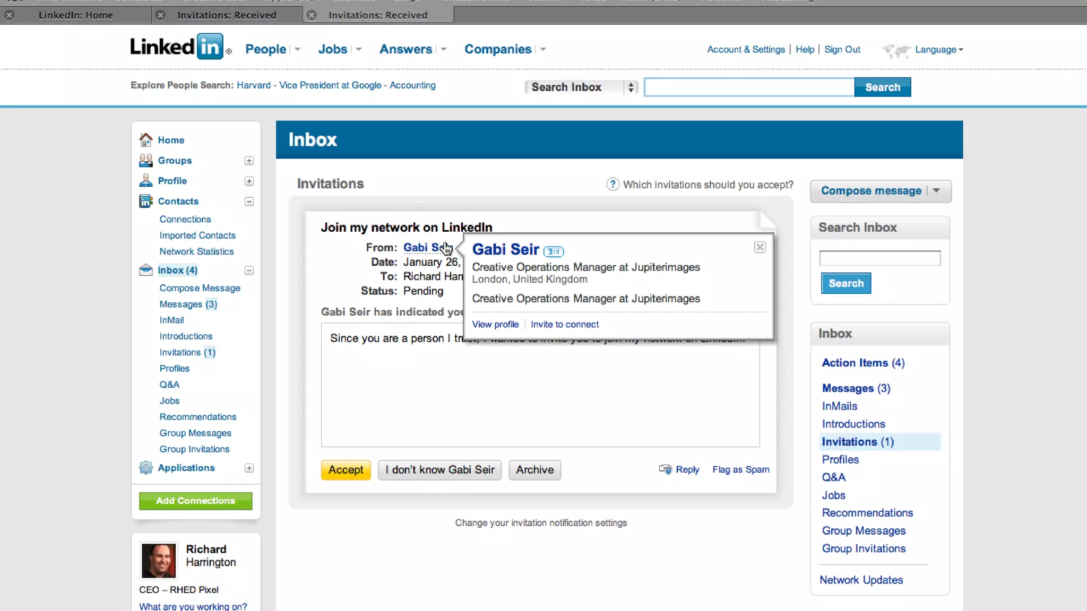Viewport: 1087px width, 611px height.
Task: Click the Groups people icon
Action: point(145,160)
